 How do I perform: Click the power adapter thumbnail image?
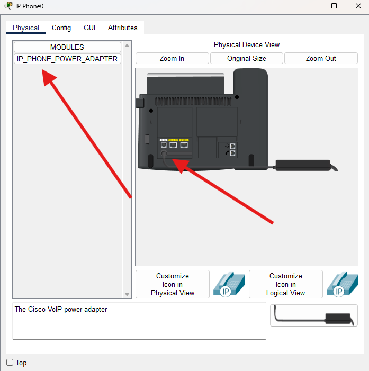(314, 315)
